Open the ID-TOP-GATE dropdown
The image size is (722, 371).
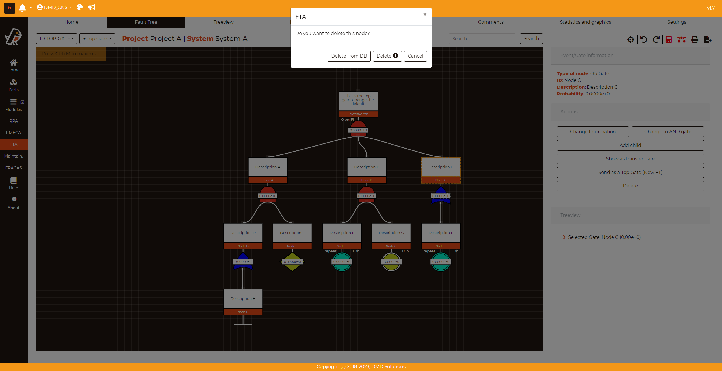(x=57, y=38)
